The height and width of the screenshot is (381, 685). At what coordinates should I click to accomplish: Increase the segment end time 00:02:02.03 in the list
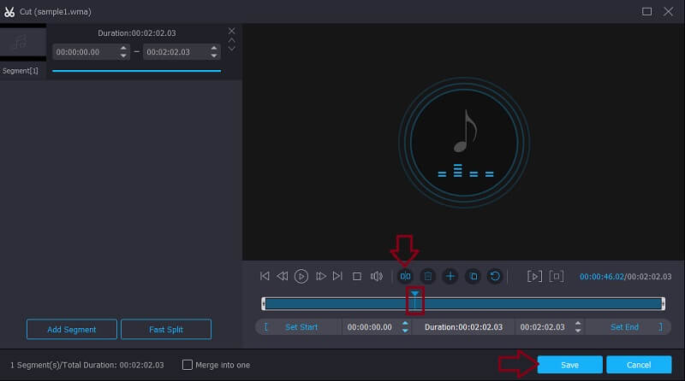coord(214,48)
